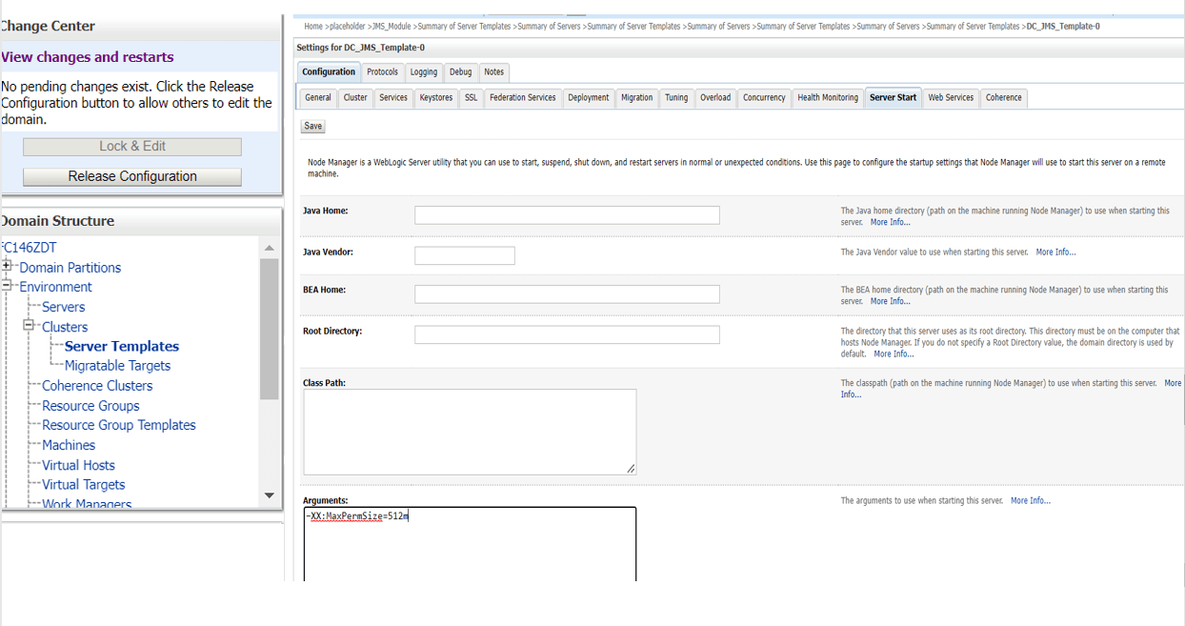The image size is (1185, 626).
Task: Click the domain tree scroll-down arrow
Action: (x=269, y=495)
